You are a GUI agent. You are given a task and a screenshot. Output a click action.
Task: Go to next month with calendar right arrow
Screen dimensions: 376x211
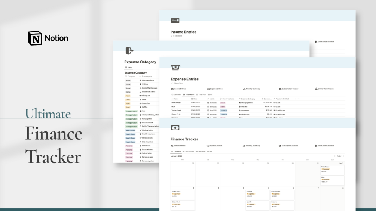(x=343, y=156)
